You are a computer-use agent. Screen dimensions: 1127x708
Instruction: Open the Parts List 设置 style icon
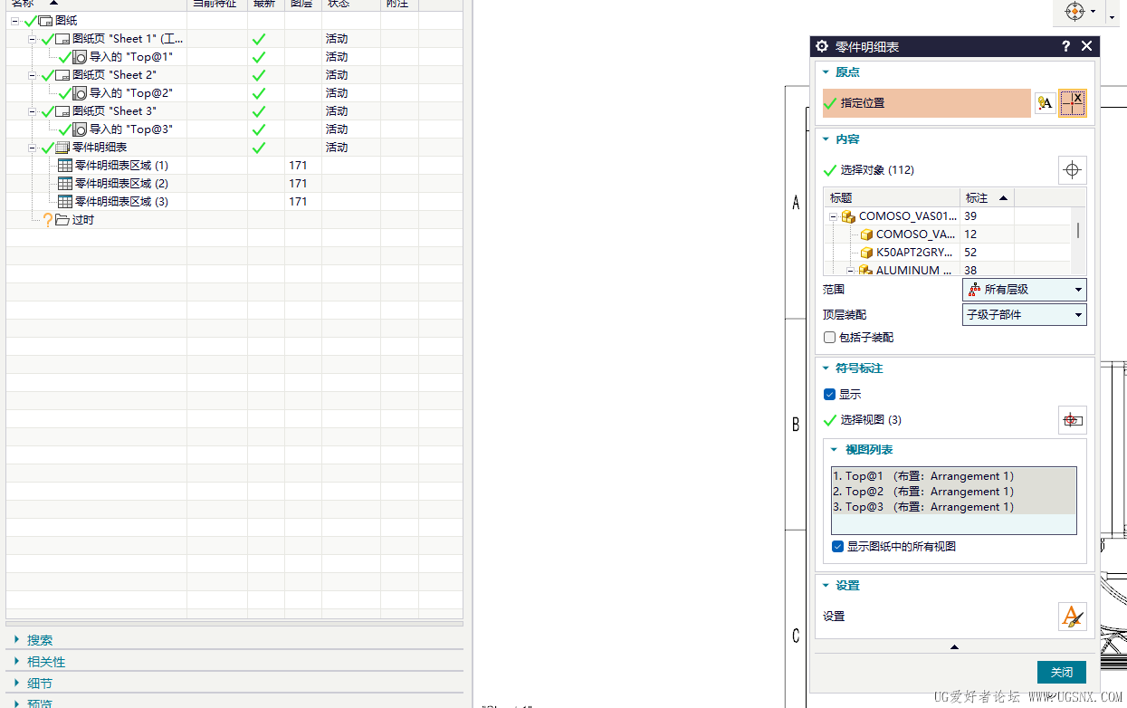1072,617
